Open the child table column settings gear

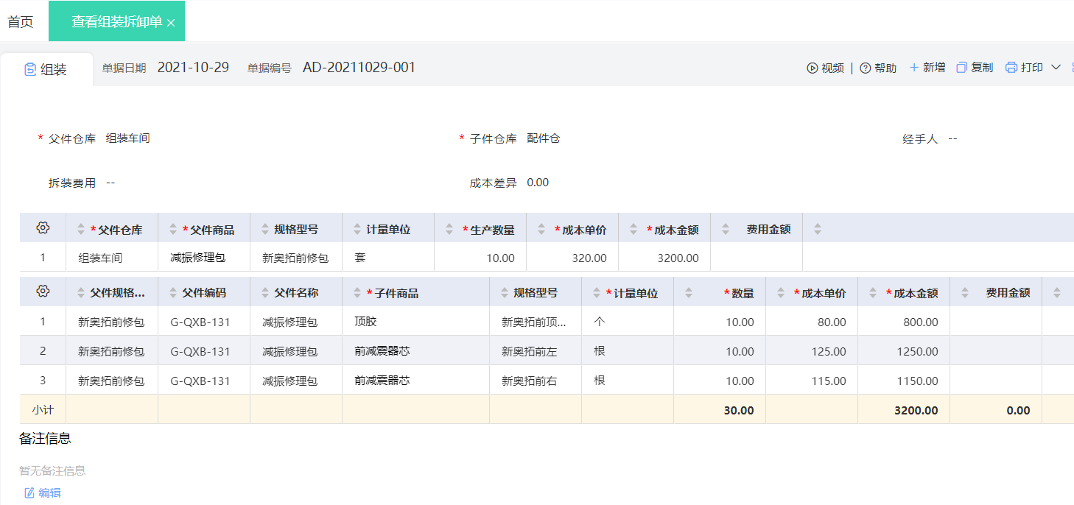click(42, 292)
